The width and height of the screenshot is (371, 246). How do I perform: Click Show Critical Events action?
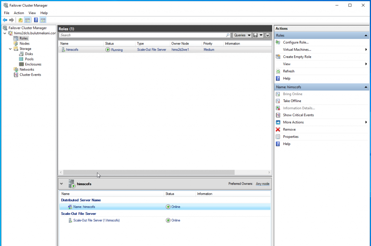pos(299,115)
